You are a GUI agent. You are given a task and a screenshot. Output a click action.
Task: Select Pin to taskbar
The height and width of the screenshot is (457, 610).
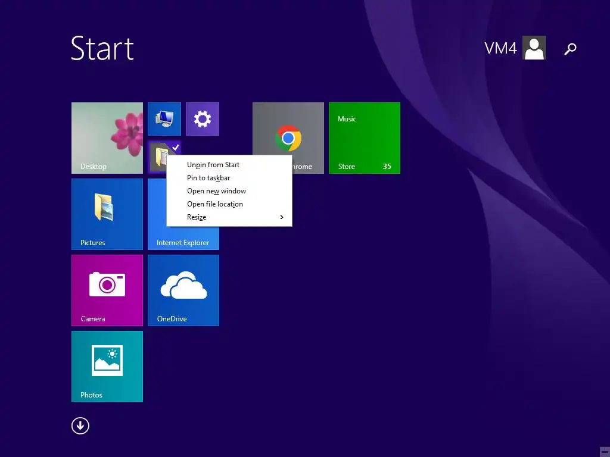(229, 178)
